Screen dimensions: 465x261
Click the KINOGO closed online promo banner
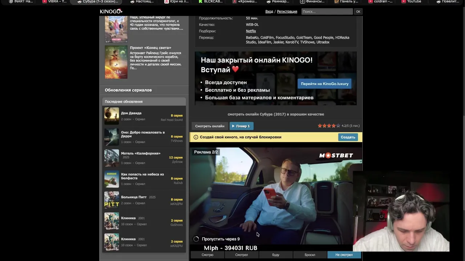276,78
